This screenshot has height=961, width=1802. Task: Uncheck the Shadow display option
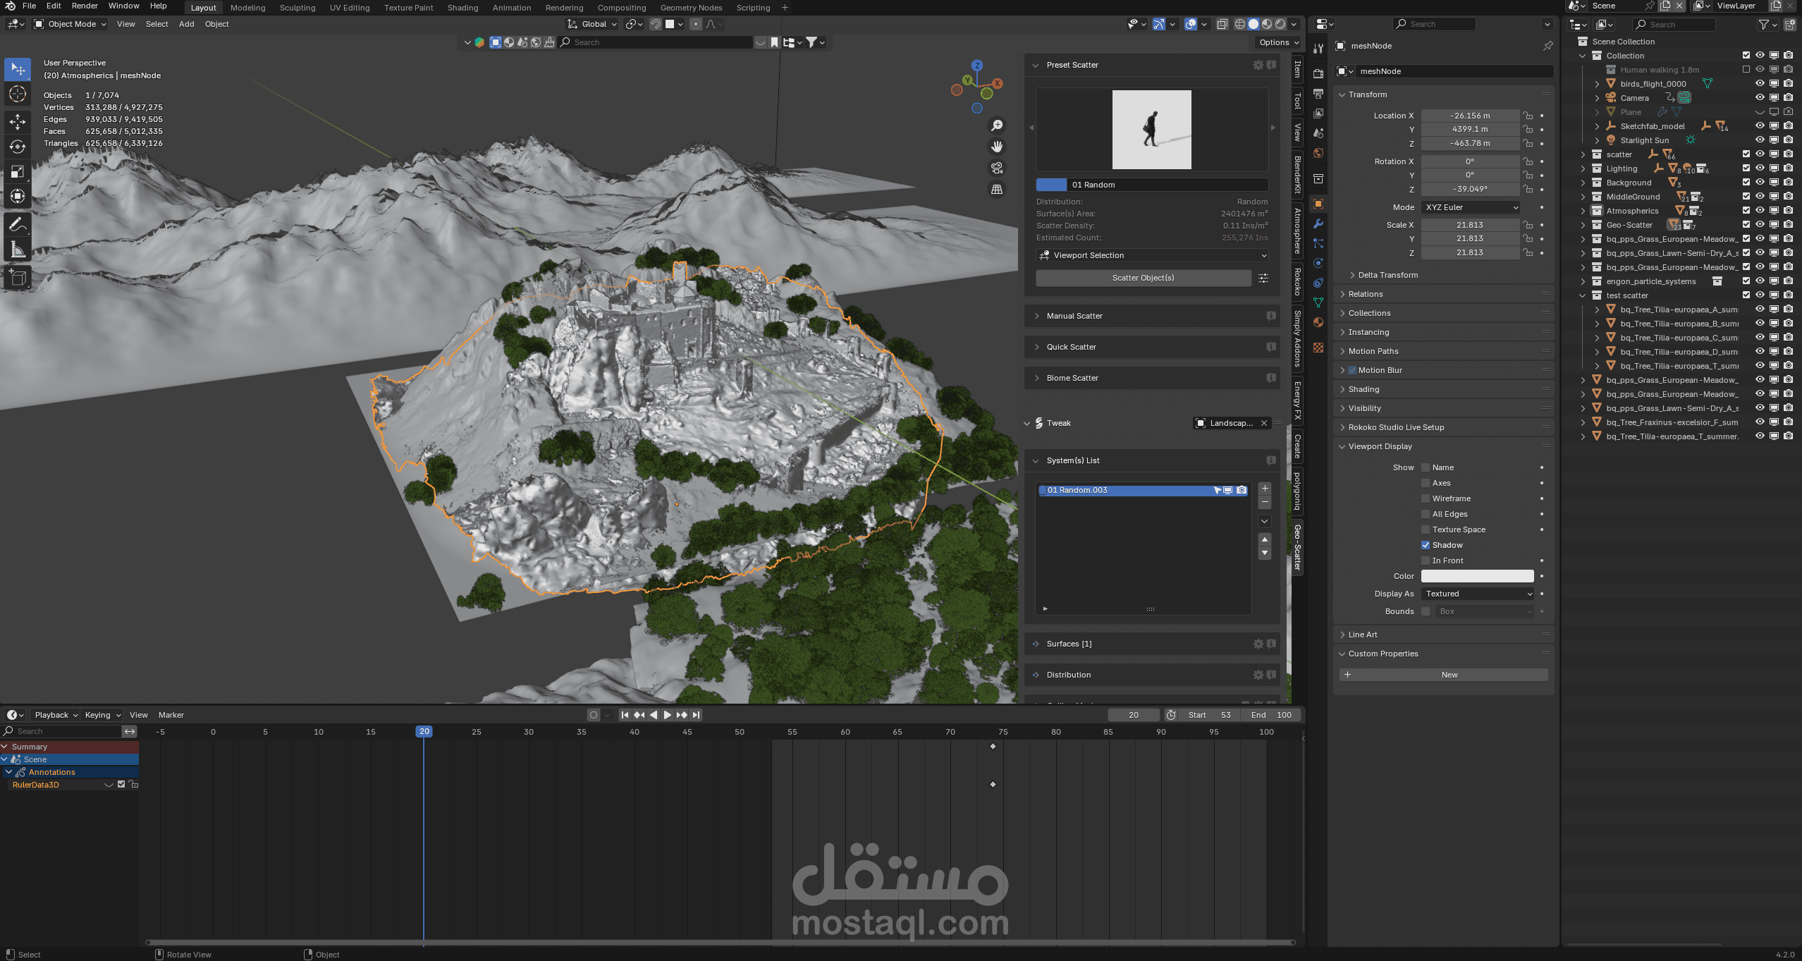[1426, 545]
